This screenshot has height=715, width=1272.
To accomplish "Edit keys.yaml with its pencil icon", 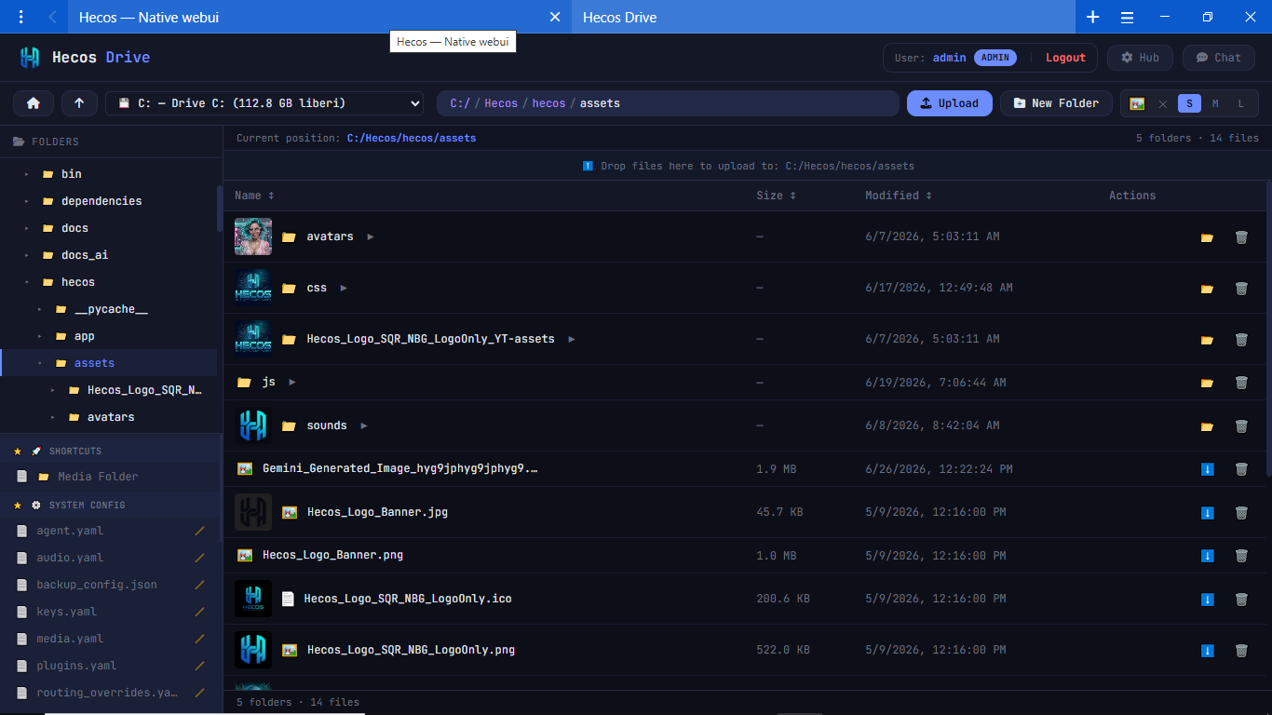I will pos(199,612).
